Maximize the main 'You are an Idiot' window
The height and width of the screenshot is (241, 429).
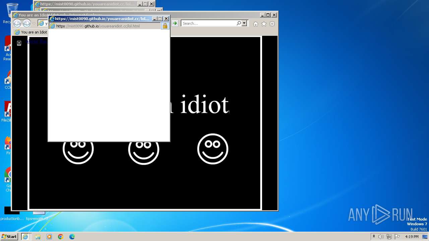[x=268, y=15]
